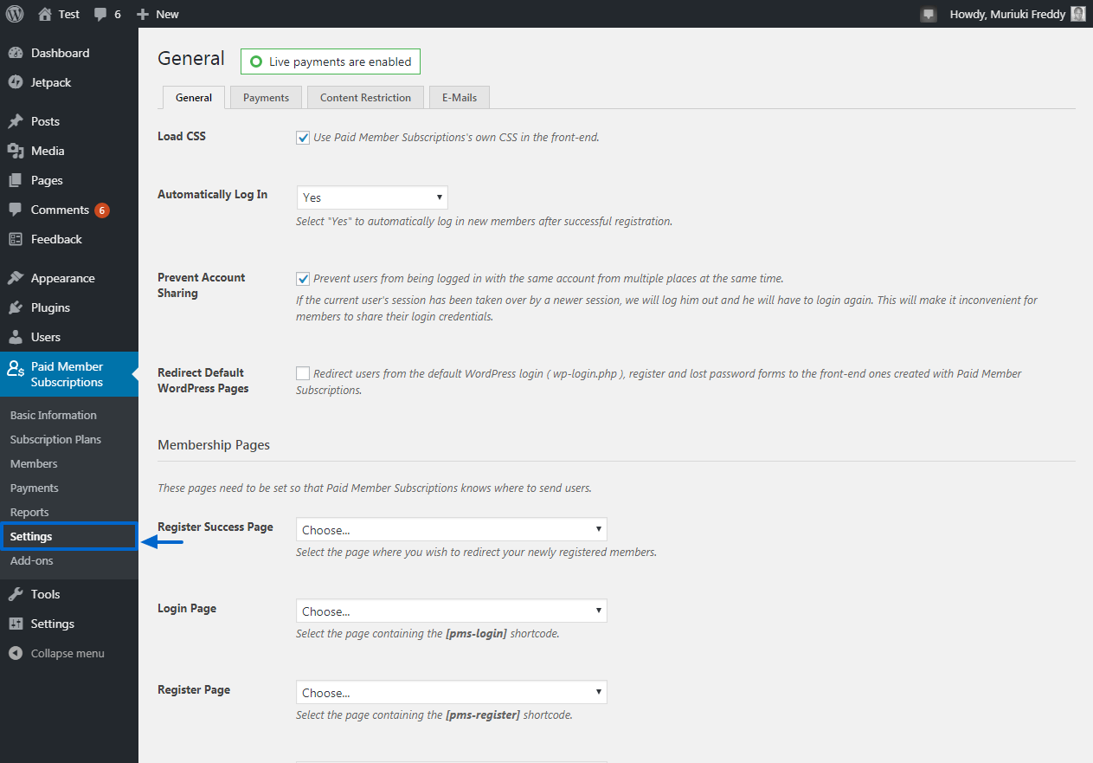
Task: Open Reports submenu item
Action: pyautogui.click(x=29, y=512)
